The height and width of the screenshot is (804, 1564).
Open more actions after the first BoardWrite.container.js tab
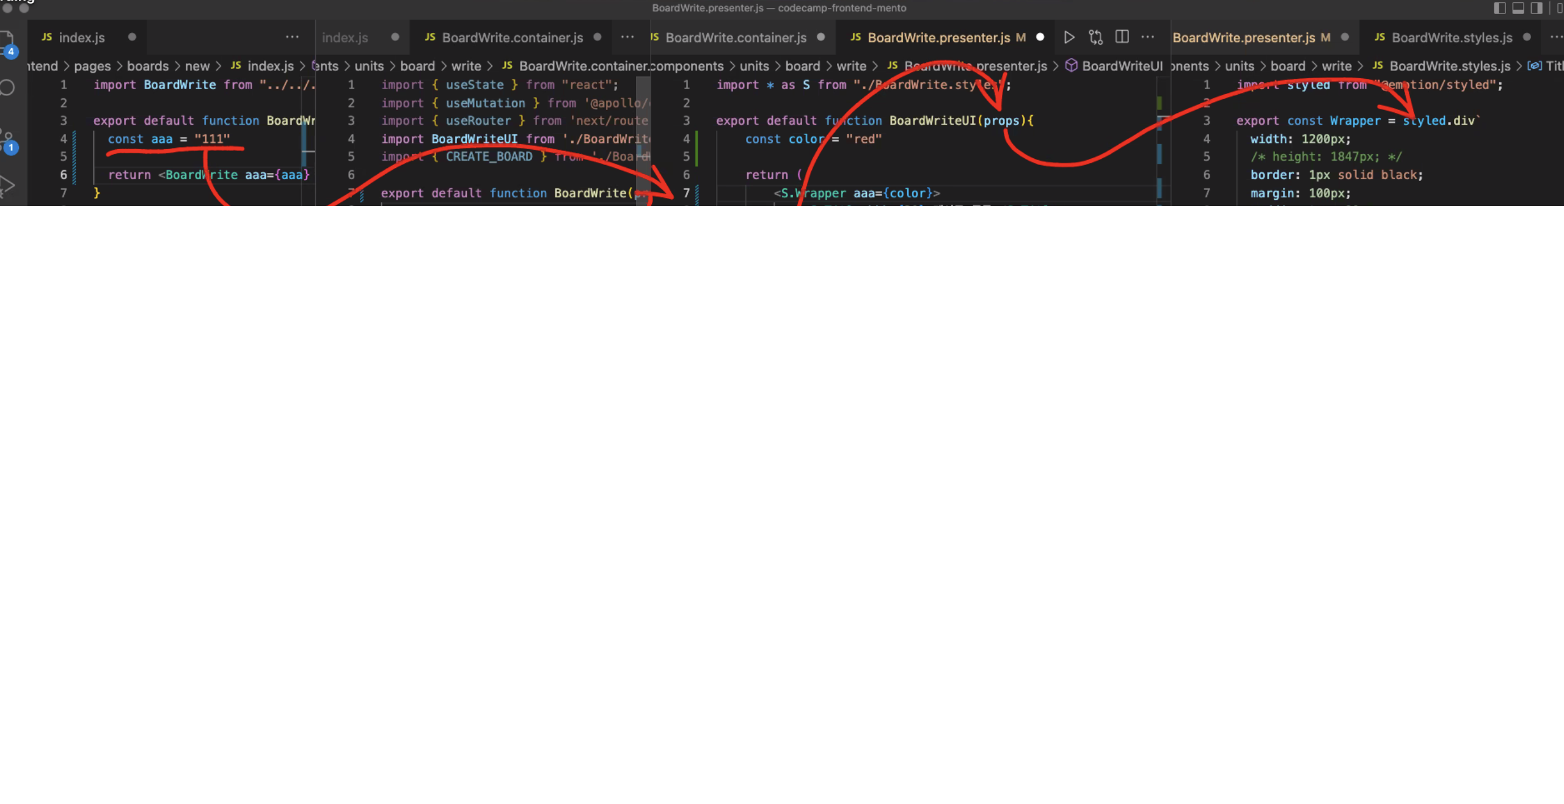coord(627,37)
